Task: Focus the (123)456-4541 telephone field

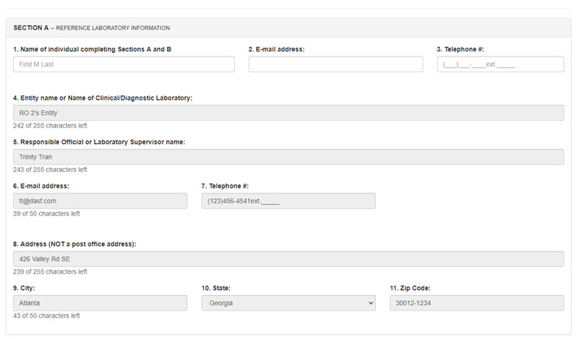Action: click(x=289, y=201)
